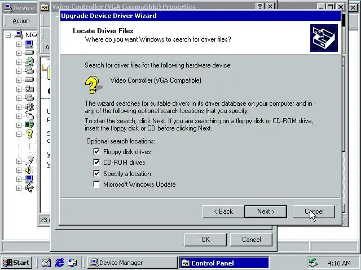
Task: Expand the node beside the keyboard icon
Action: (x=19, y=89)
